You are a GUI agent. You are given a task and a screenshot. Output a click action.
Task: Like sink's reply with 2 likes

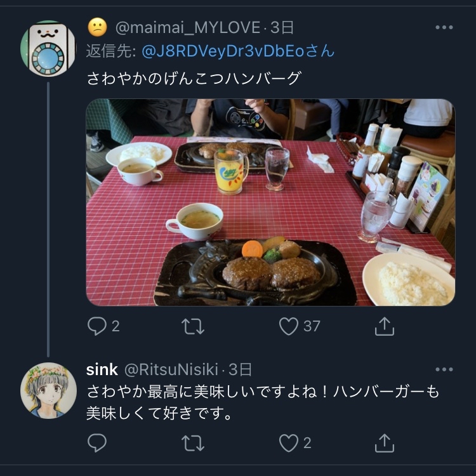tap(289, 443)
